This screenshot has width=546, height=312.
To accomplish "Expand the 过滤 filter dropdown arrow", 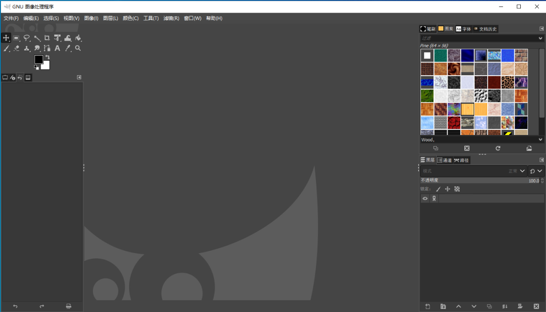I will click(x=540, y=38).
